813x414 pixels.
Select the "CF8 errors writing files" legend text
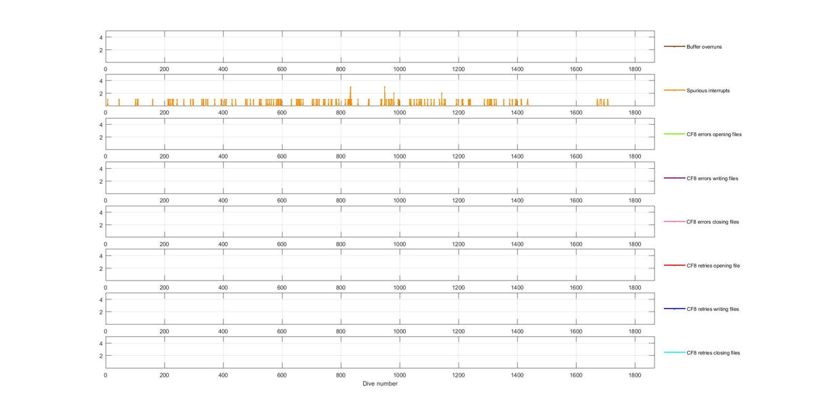tap(712, 178)
